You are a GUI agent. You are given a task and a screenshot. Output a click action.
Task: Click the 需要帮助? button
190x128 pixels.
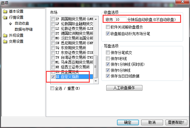pos(176,122)
